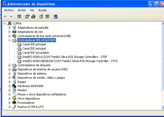This screenshot has width=164, height=117.
Task: Click the Adaptadores de red icon
Action: click(14, 32)
